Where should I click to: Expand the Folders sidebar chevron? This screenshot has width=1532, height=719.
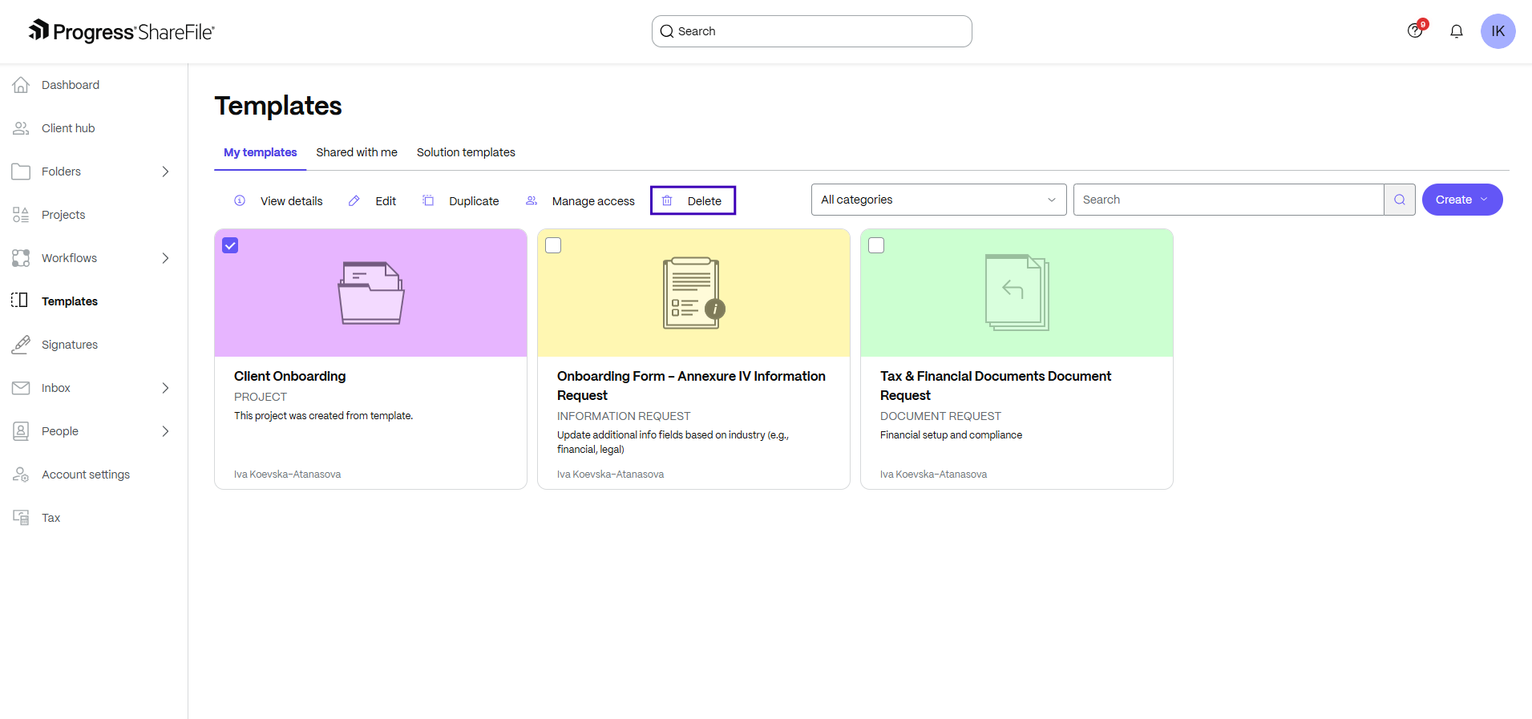[165, 172]
